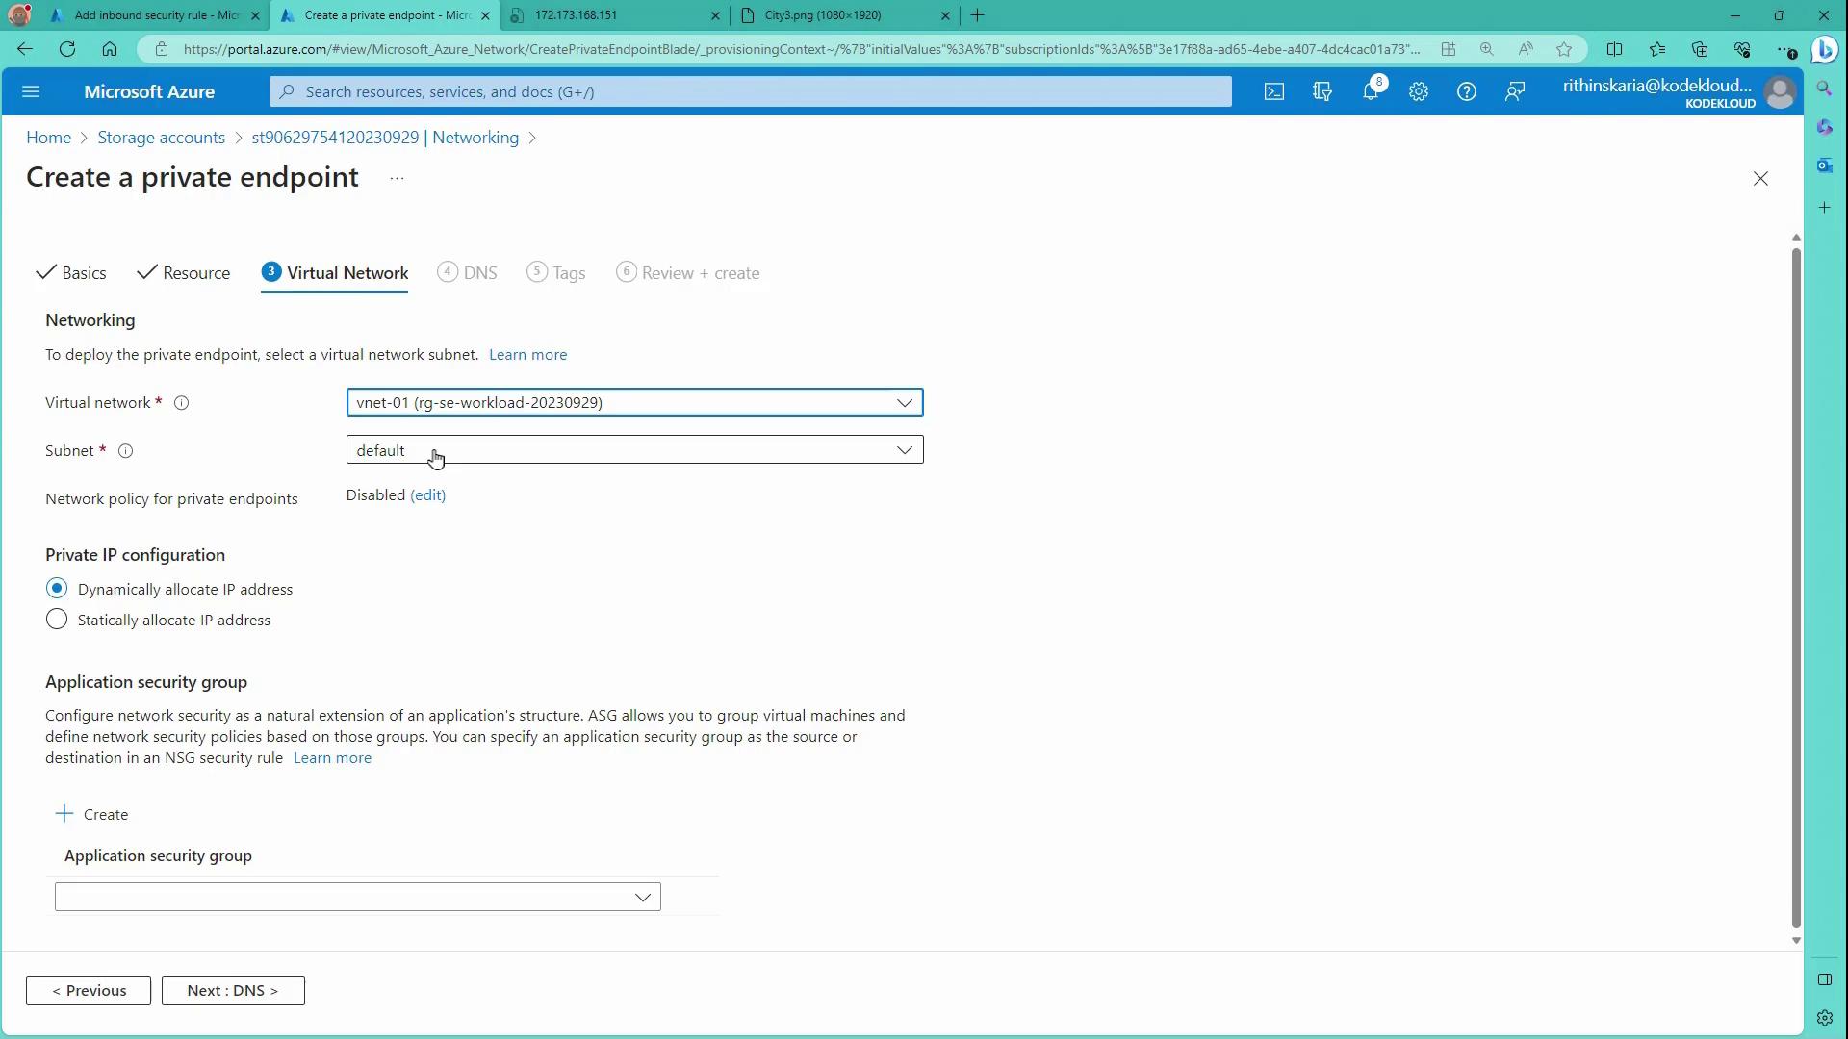
Task: Expand the Subnet dropdown
Action: point(634,450)
